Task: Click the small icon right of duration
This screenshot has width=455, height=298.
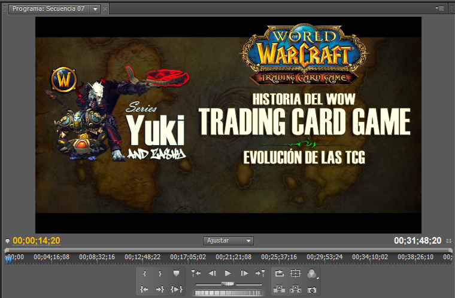Action: 448,241
